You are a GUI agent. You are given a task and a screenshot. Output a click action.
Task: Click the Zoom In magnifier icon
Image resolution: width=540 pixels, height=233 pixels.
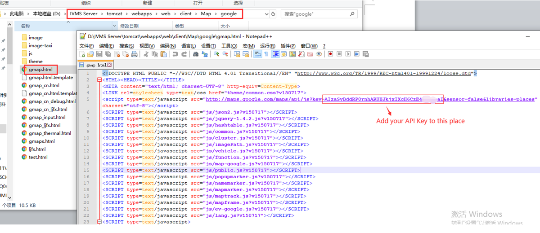click(x=216, y=54)
